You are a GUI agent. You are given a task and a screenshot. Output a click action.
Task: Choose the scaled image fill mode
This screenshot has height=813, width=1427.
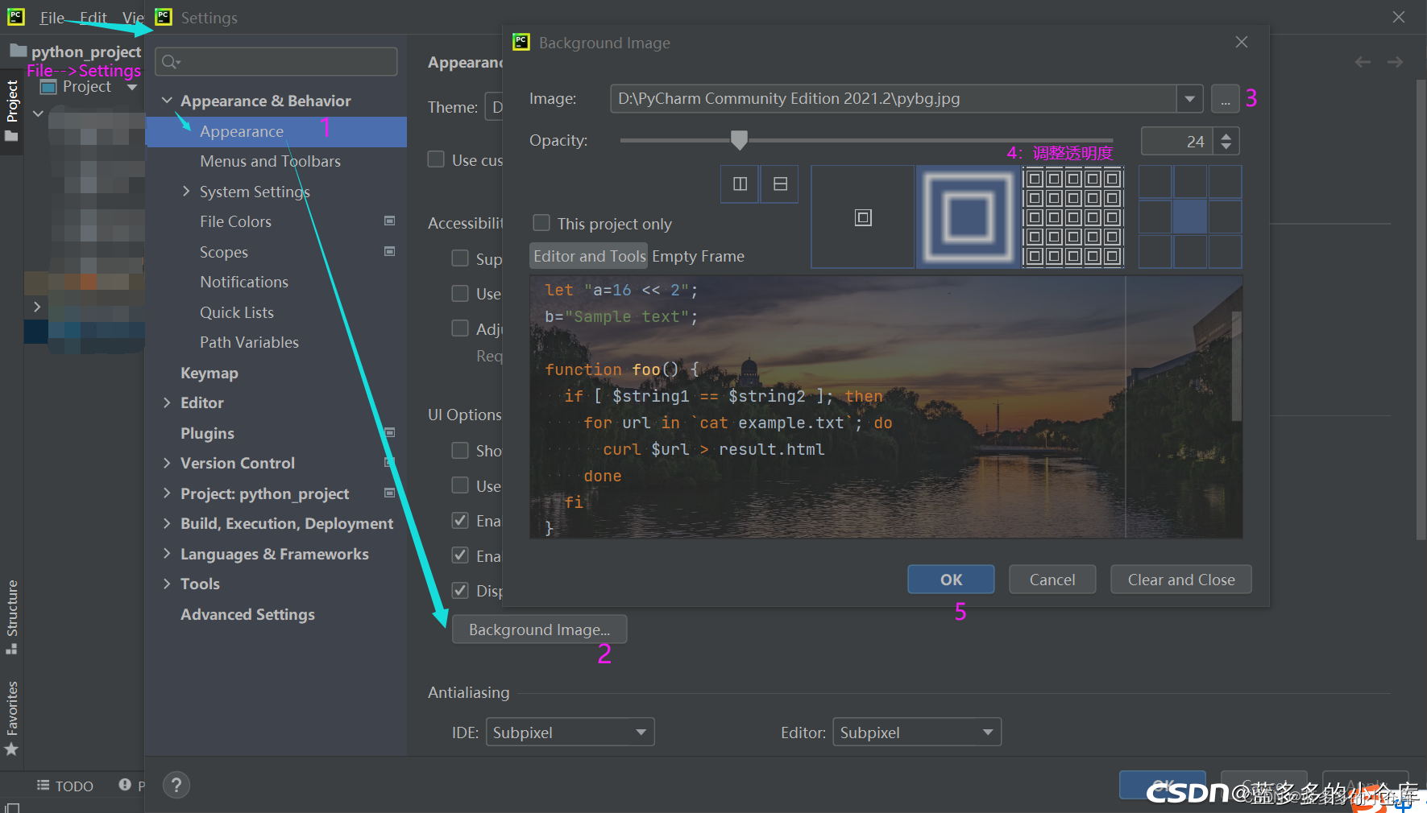[x=968, y=217]
